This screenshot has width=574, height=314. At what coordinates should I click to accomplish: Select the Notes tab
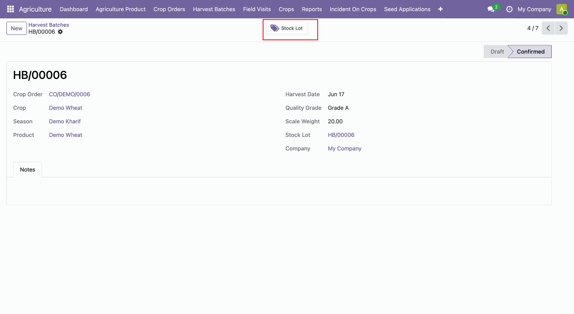pos(28,170)
